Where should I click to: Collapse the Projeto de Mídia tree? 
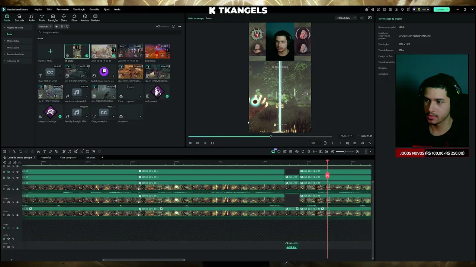pos(4,27)
